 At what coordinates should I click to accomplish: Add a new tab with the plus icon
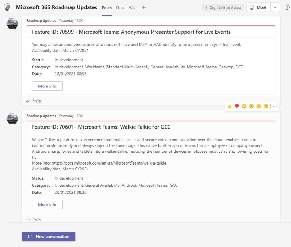(144, 7)
